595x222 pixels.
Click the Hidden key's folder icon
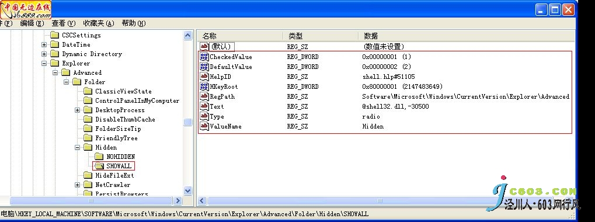(88, 147)
